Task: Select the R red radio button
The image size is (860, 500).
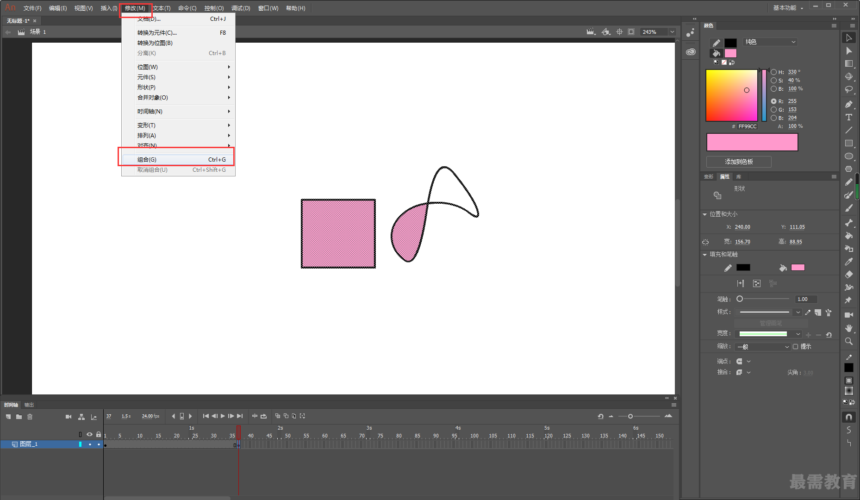Action: (x=773, y=101)
